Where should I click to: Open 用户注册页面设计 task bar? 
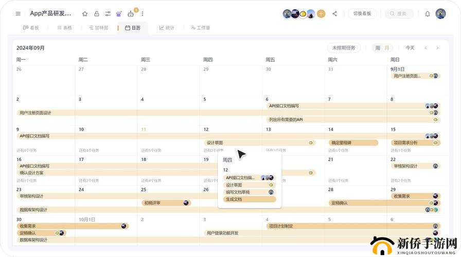click(x=228, y=113)
